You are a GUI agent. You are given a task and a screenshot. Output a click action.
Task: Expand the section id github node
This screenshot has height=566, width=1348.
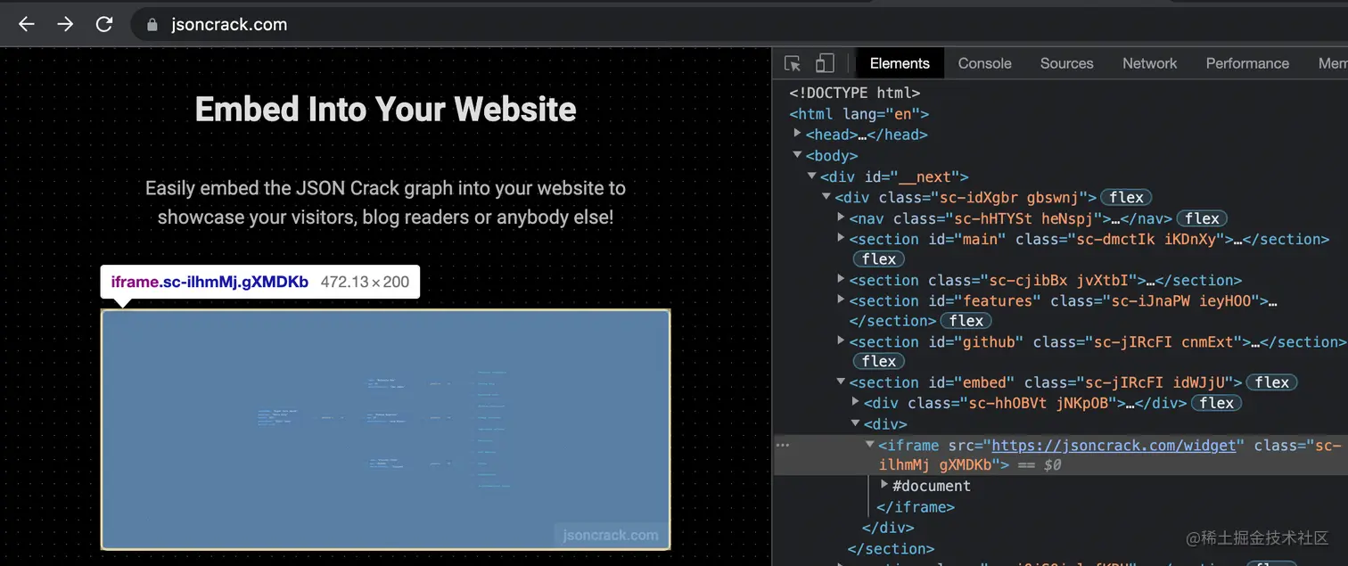pyautogui.click(x=841, y=340)
